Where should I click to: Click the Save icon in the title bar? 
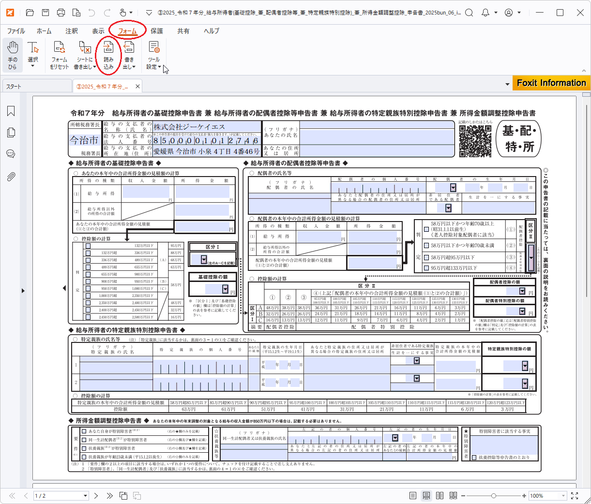coord(45,13)
